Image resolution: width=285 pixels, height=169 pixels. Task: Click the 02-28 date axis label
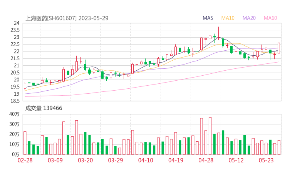(25, 160)
